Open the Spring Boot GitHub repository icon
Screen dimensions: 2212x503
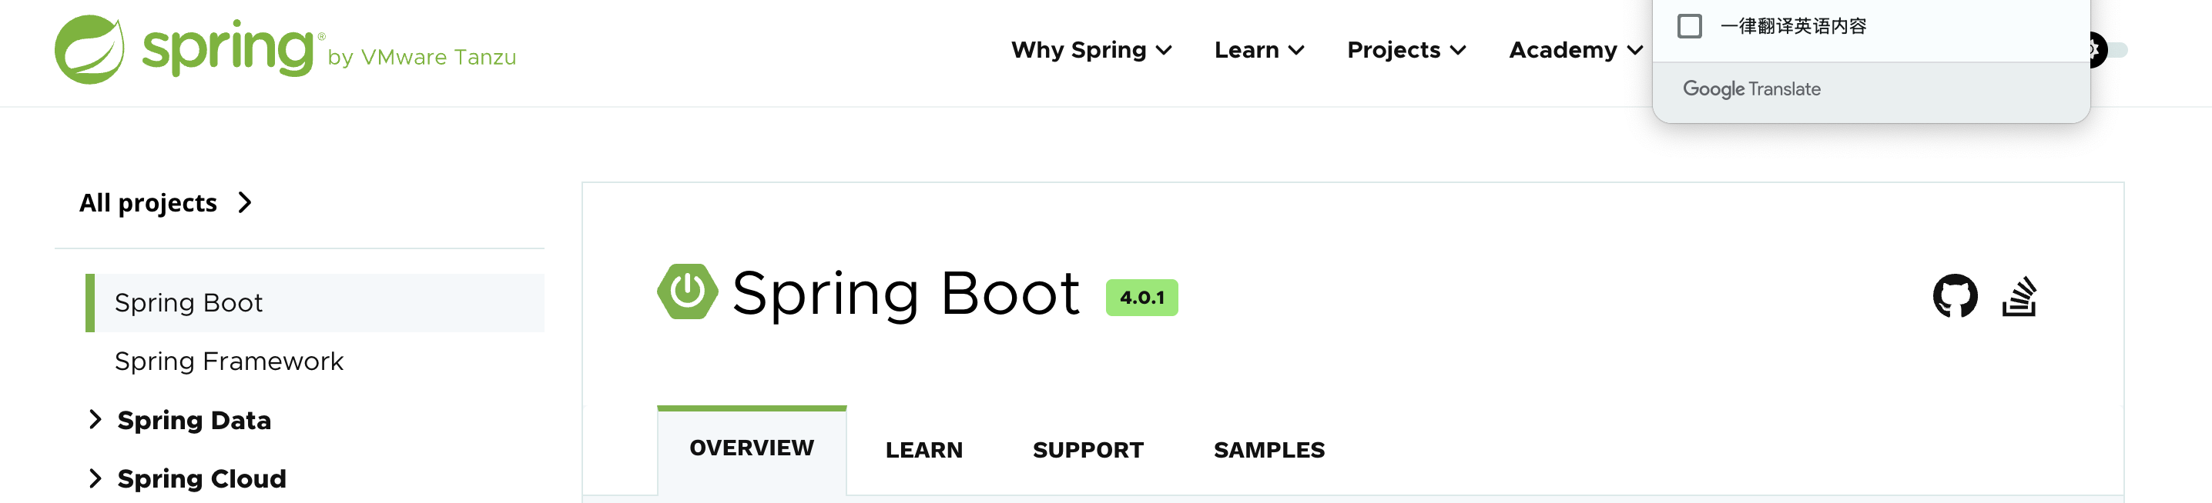tap(1955, 296)
